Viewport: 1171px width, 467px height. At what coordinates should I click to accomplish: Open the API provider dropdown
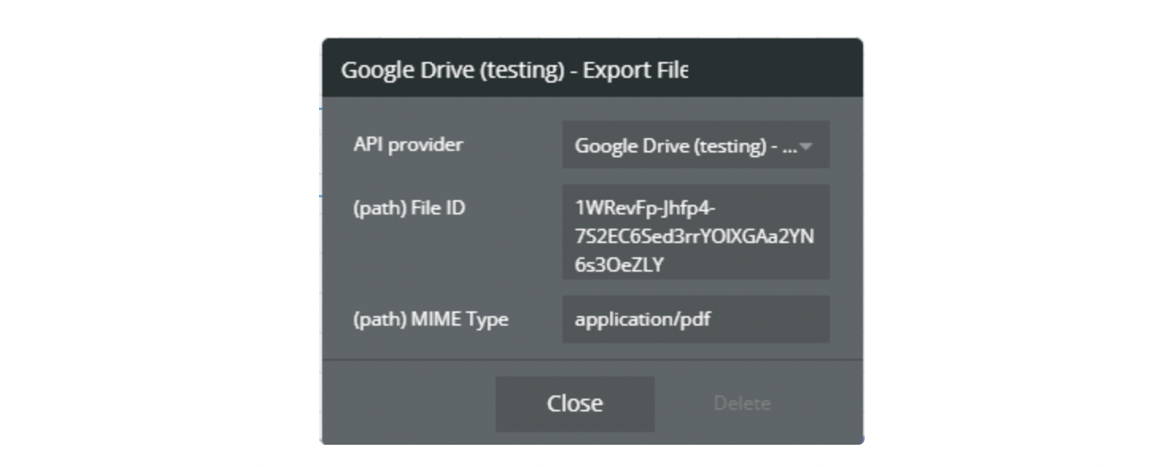tap(695, 145)
